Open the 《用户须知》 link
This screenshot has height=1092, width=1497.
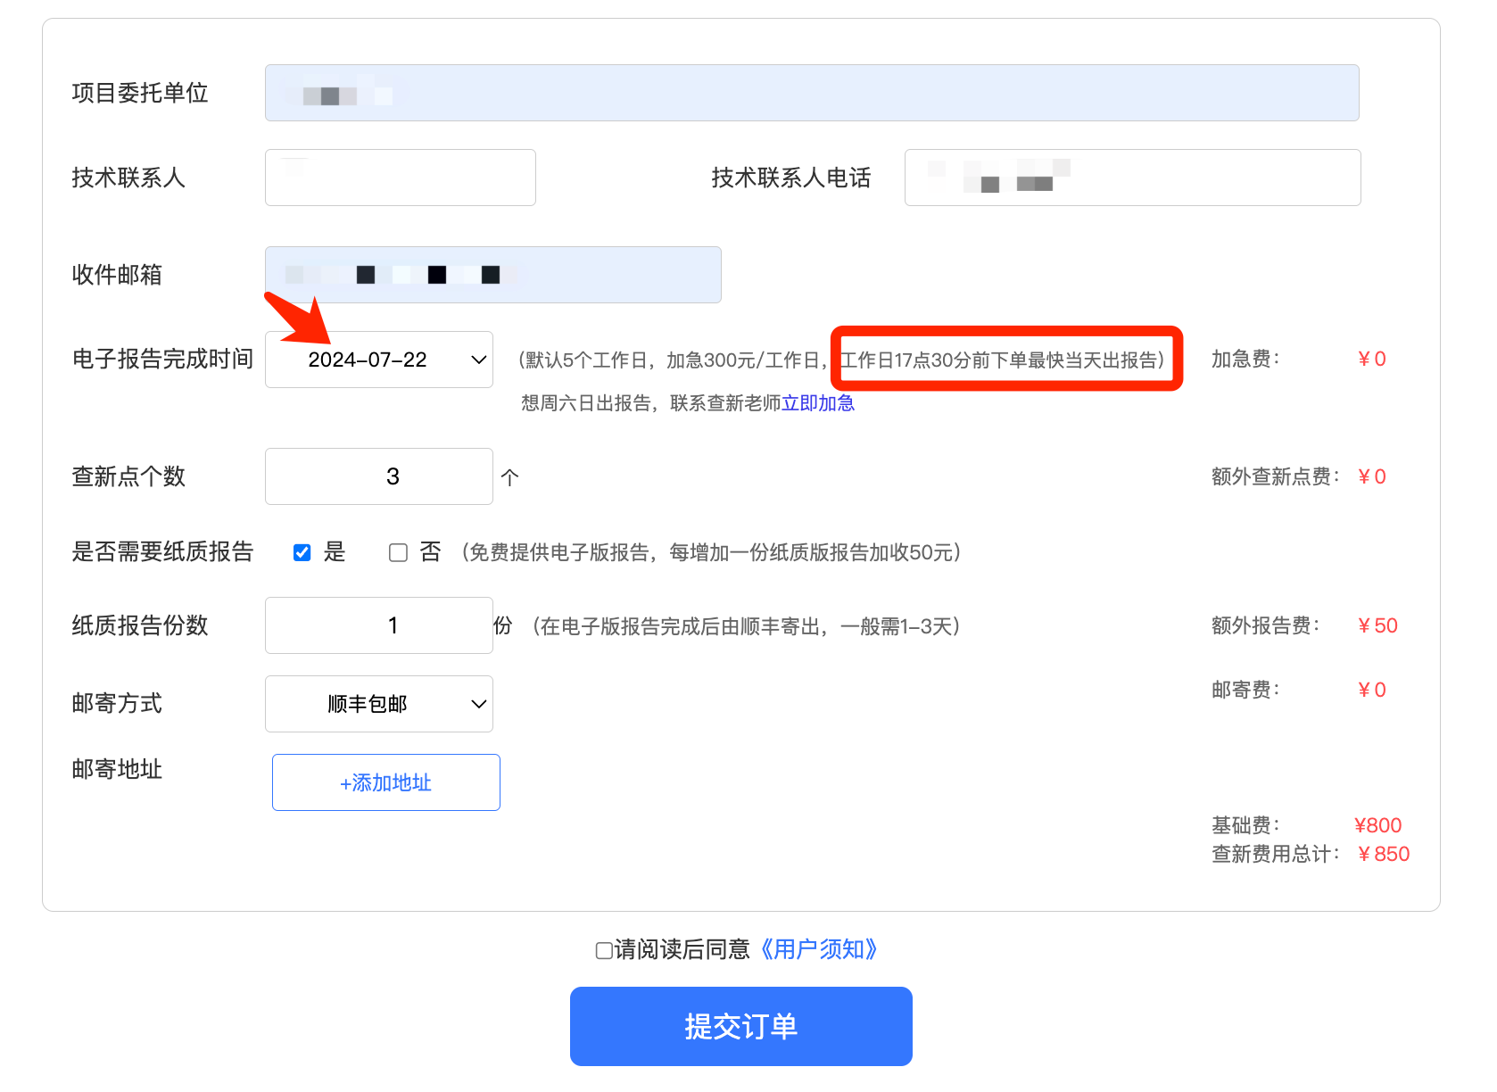tap(818, 949)
